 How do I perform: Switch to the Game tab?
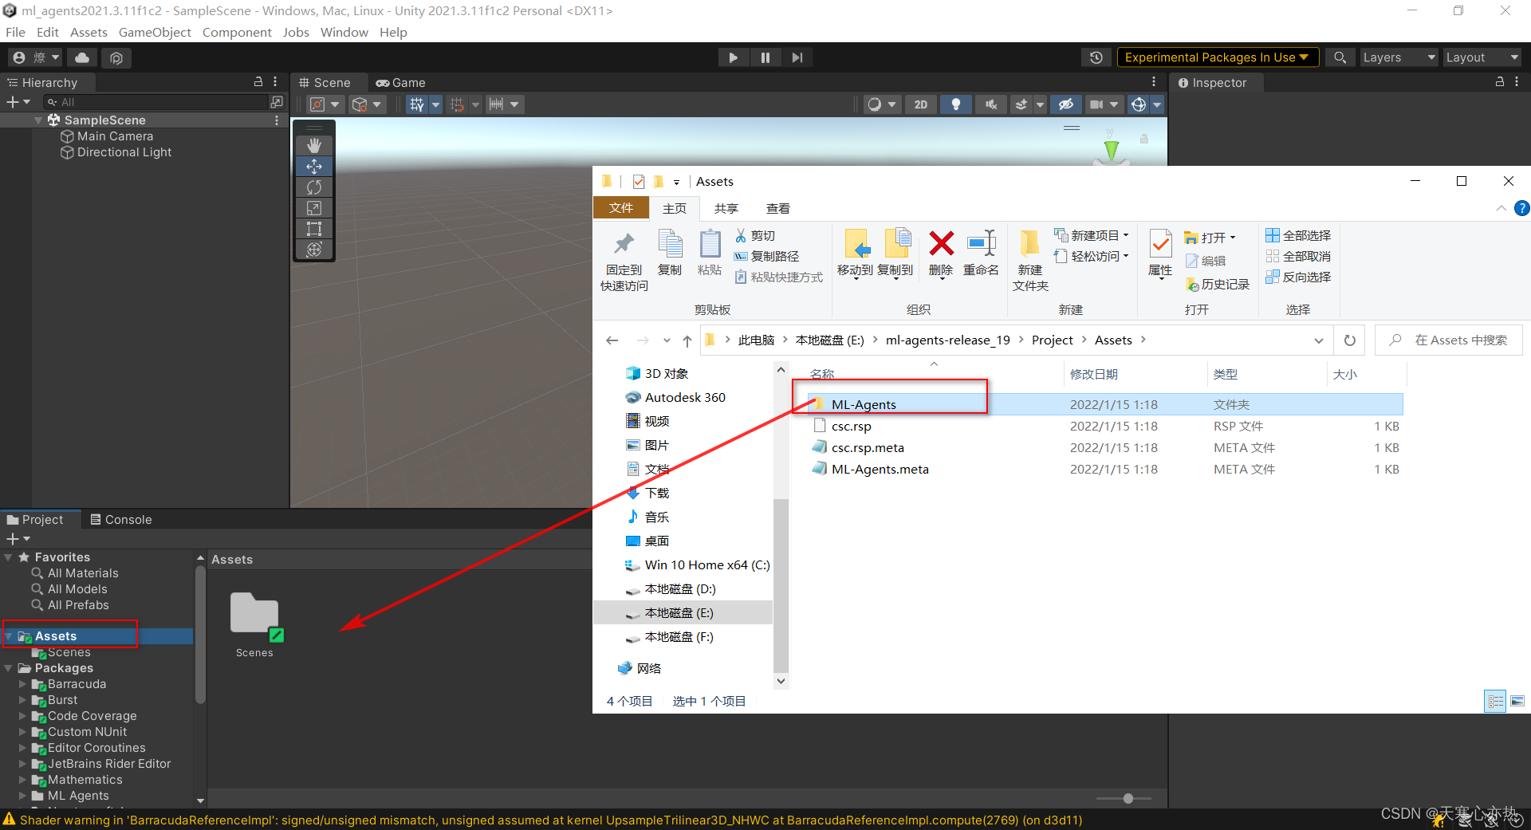coord(401,83)
